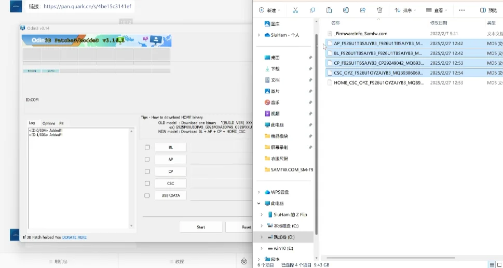Open the three-dot more options menu

pos(461,10)
